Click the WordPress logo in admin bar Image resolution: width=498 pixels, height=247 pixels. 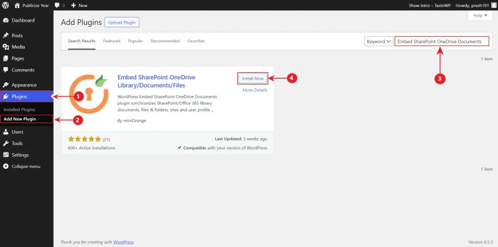tap(6, 6)
